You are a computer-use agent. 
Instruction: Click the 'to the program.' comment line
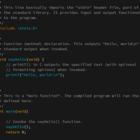20,18
